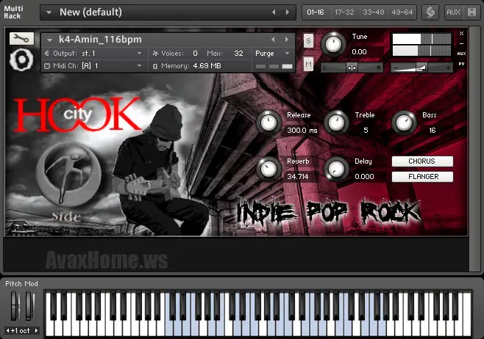
Task: Click the Delay knob
Action: (x=336, y=169)
